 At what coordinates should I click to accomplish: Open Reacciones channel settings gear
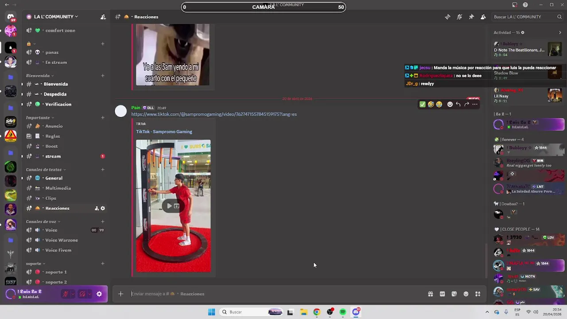103,208
